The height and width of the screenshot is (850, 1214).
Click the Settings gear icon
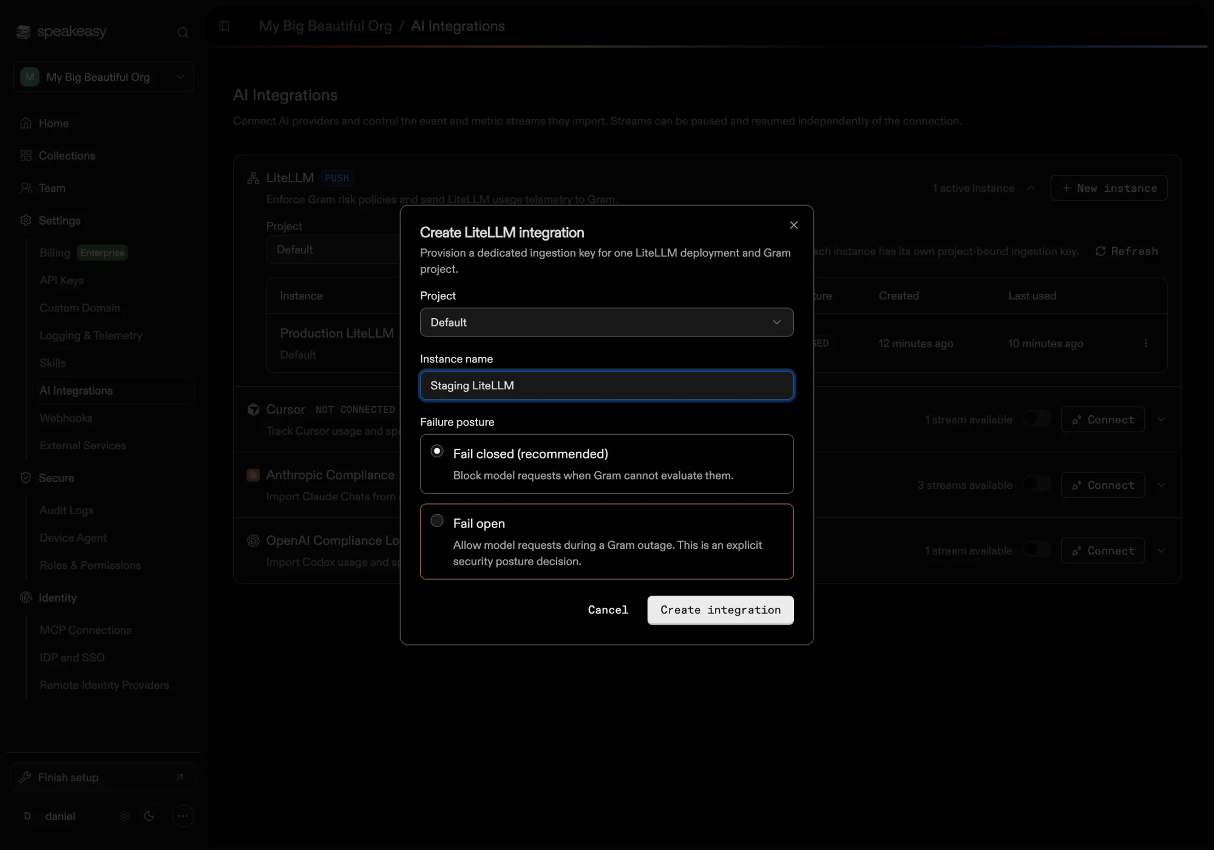coord(25,220)
